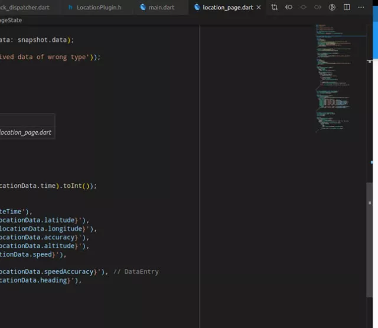
Task: Open the More Actions ellipsis menu
Action: tap(361, 7)
